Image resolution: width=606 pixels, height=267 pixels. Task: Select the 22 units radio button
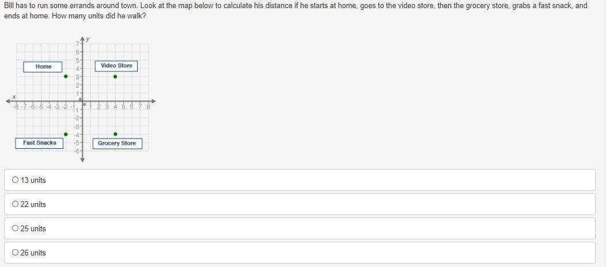click(15, 204)
